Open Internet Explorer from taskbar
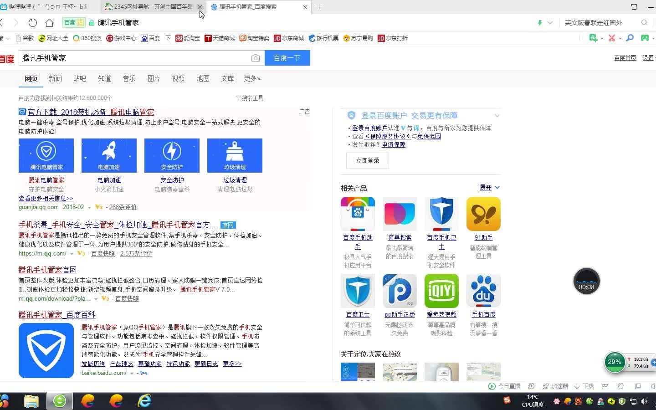Screen dimensions: 656x410 click(144, 401)
